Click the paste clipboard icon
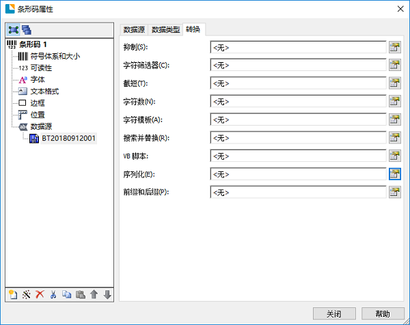Image resolution: width=410 pixels, height=325 pixels. click(x=81, y=294)
